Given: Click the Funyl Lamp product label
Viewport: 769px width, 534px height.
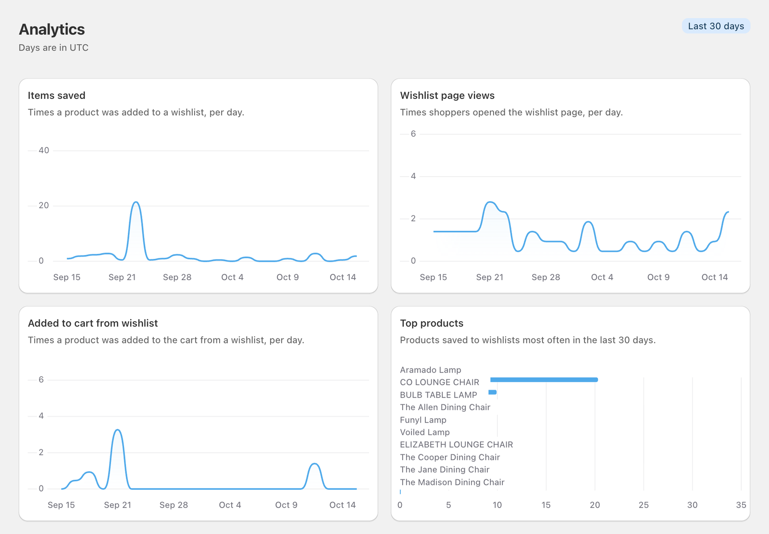Looking at the screenshot, I should point(423,420).
